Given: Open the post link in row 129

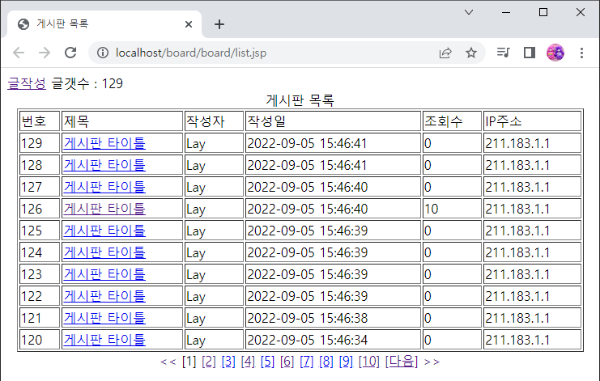Looking at the screenshot, I should point(104,143).
